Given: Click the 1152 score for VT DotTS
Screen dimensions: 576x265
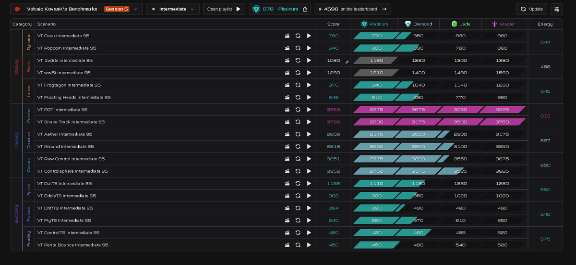Looking at the screenshot, I should (x=334, y=183).
